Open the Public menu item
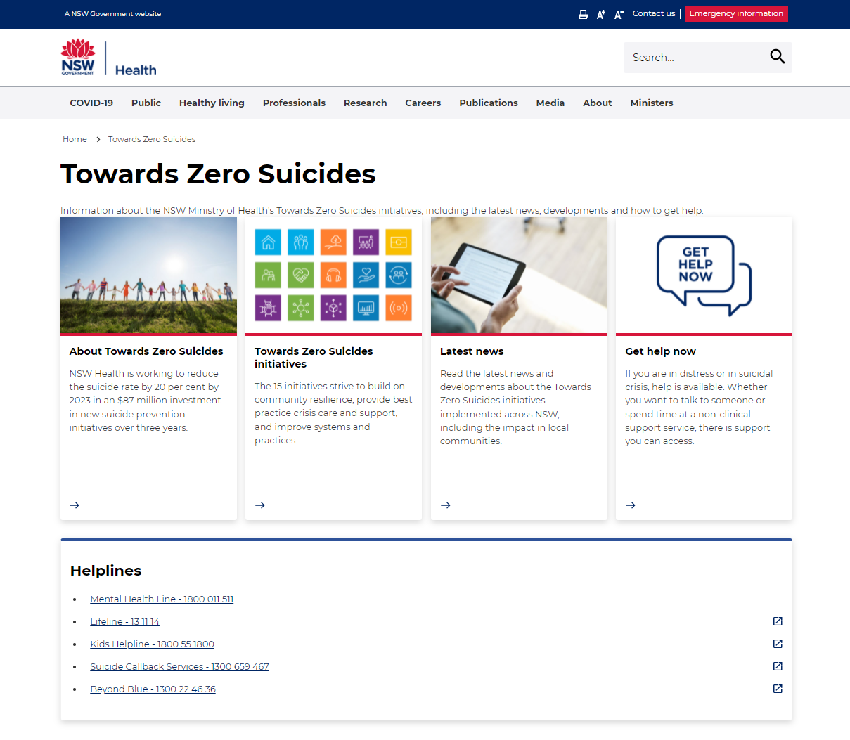This screenshot has height=740, width=850. click(x=146, y=103)
